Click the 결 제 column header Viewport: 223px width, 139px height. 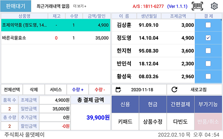(209, 16)
